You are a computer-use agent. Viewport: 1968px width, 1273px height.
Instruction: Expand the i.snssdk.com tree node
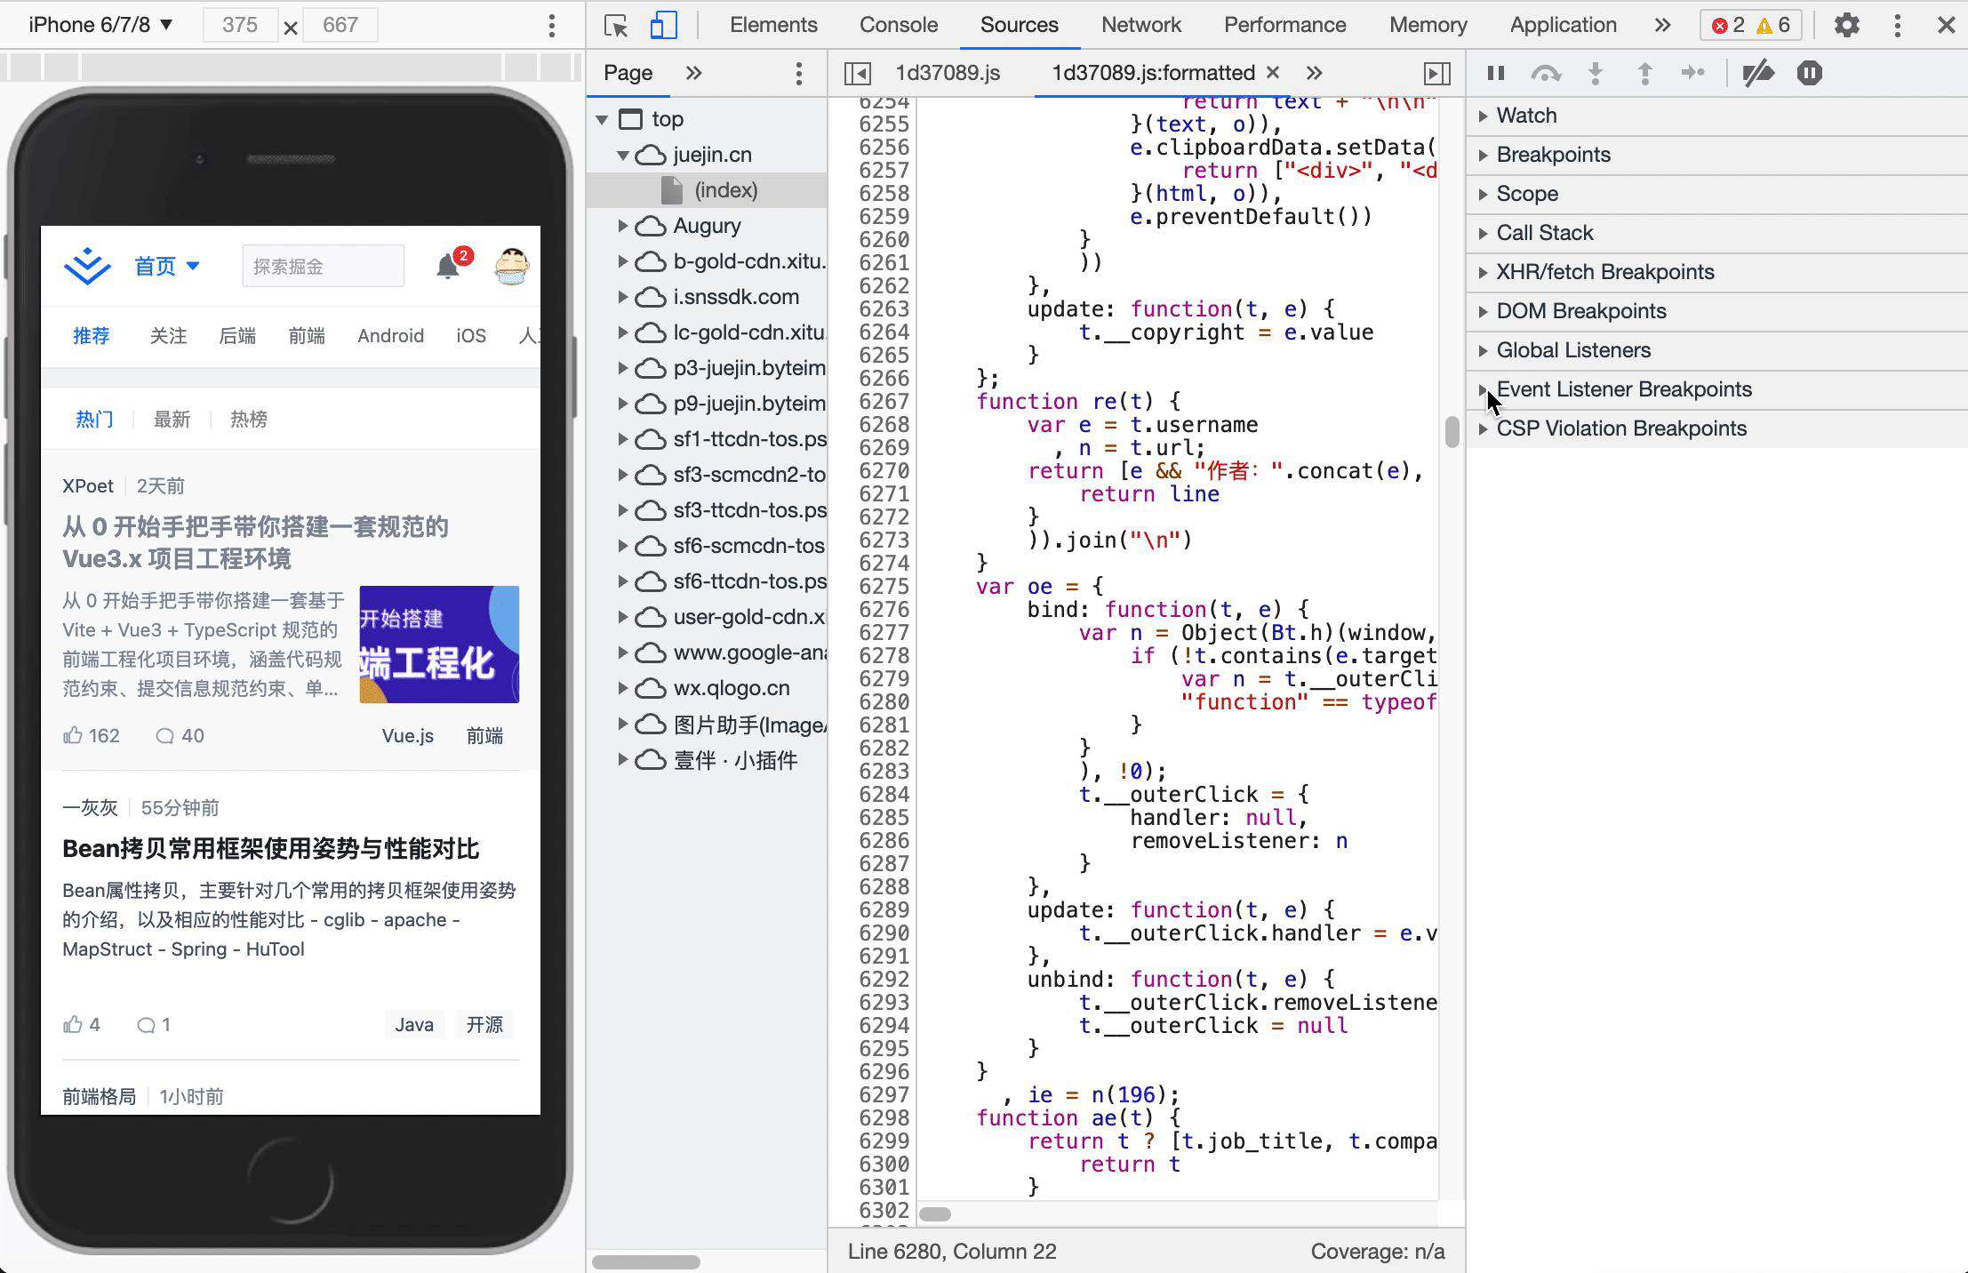coord(623,297)
